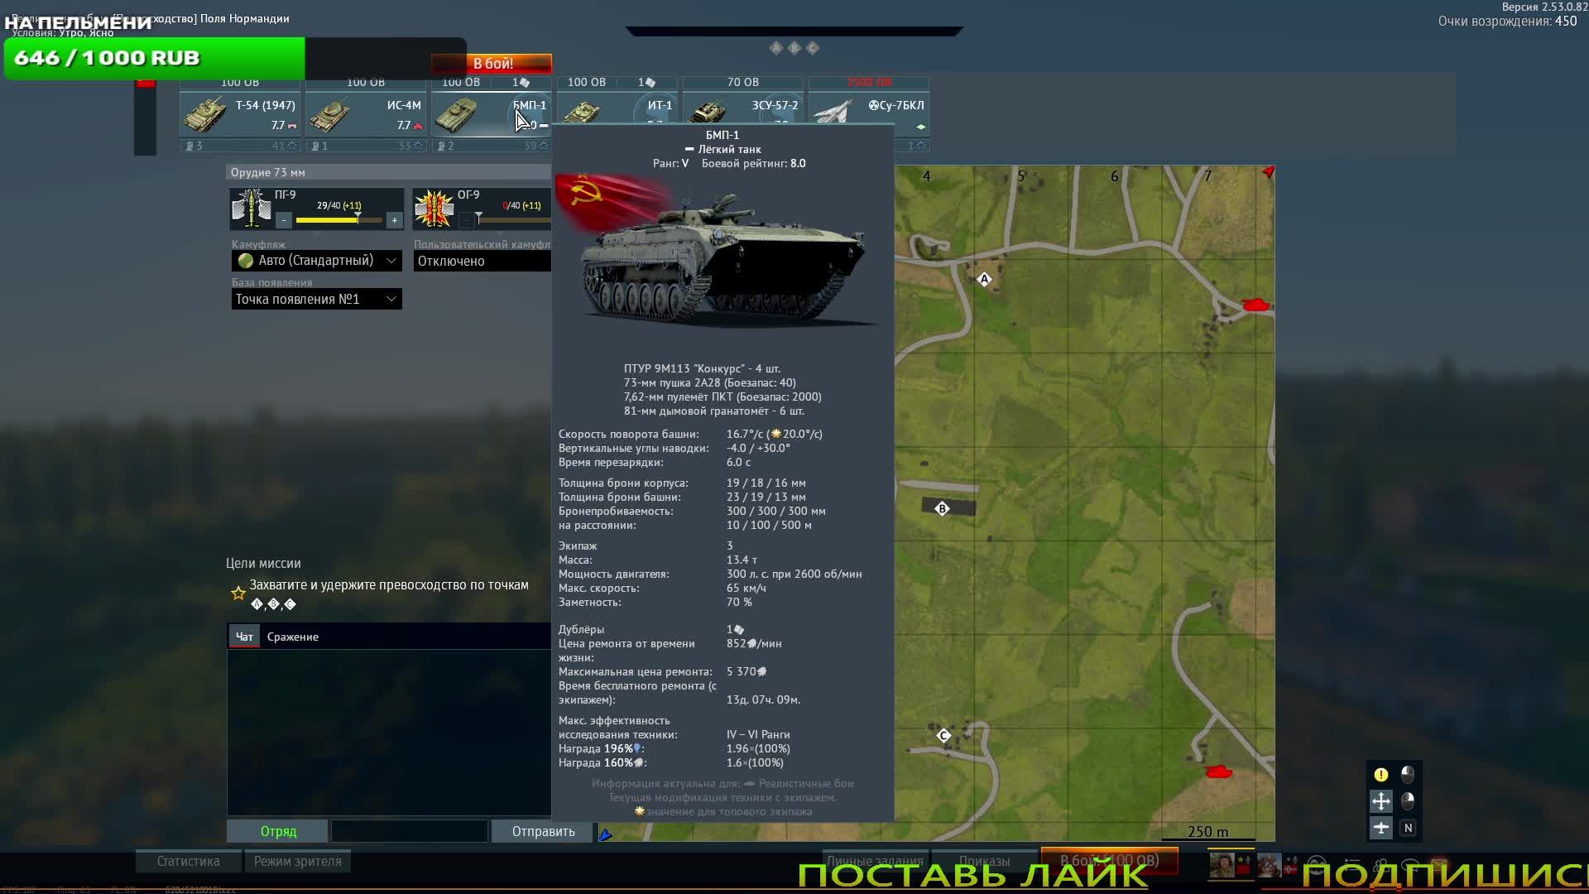Screen dimensions: 1589x894
Task: Click into the chat message input field
Action: click(x=409, y=831)
